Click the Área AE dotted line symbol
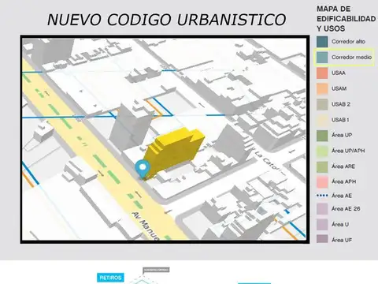This screenshot has width=378, height=284. coord(322,196)
